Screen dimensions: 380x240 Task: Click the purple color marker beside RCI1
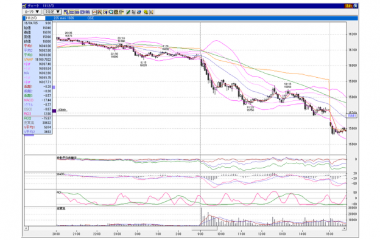(x=54, y=111)
